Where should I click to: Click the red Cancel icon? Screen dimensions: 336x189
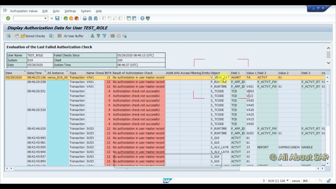tap(76, 18)
